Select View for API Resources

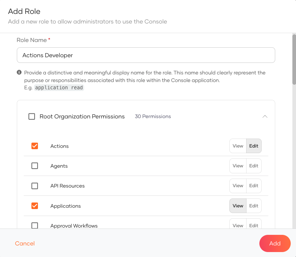tap(238, 186)
